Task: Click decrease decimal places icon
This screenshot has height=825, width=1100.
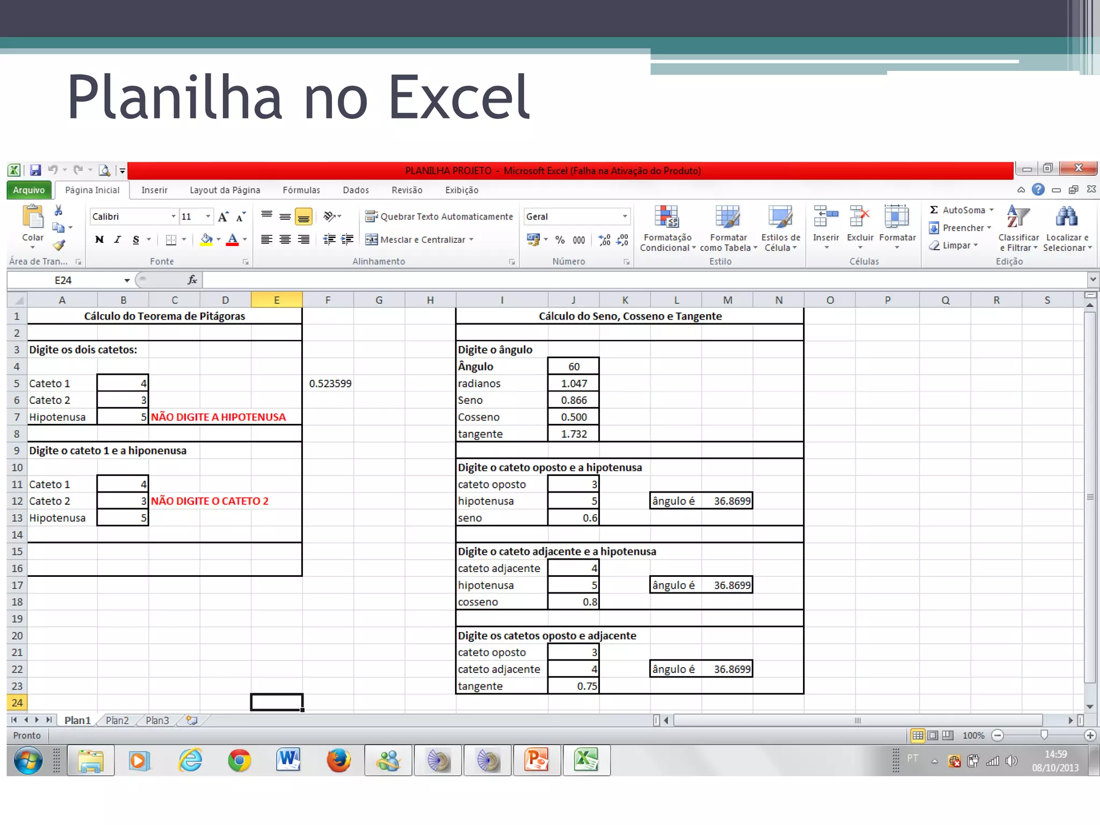Action: [622, 240]
